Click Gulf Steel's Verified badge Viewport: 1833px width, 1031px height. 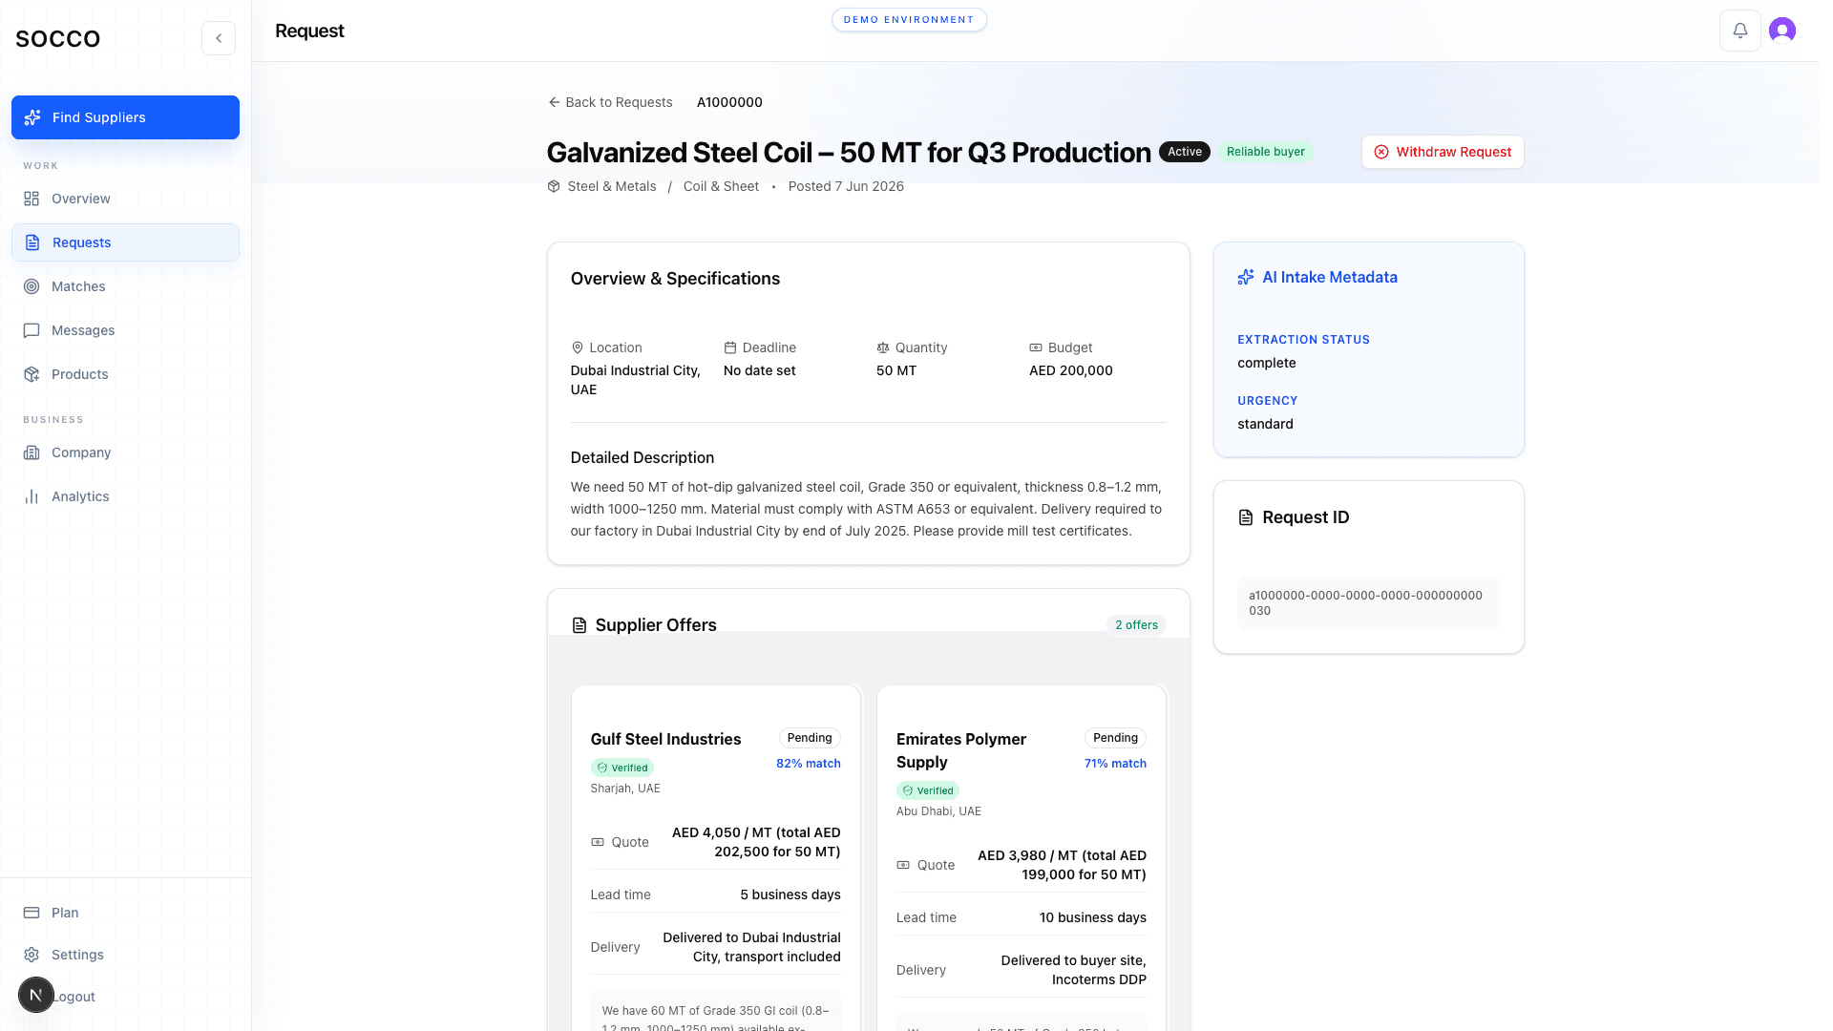pyautogui.click(x=622, y=768)
